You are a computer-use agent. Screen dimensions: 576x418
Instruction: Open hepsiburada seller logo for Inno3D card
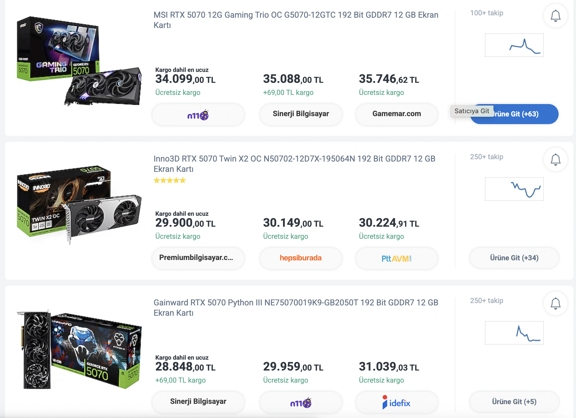click(x=301, y=258)
